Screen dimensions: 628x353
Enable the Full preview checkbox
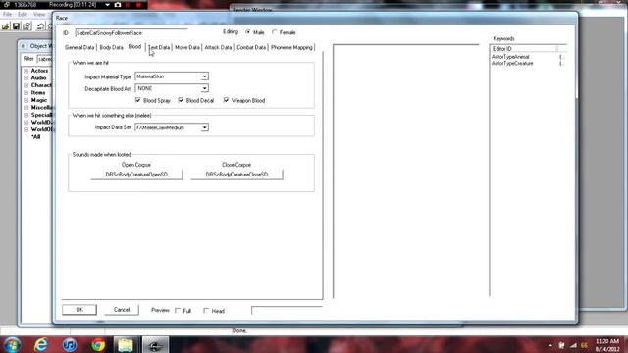179,311
